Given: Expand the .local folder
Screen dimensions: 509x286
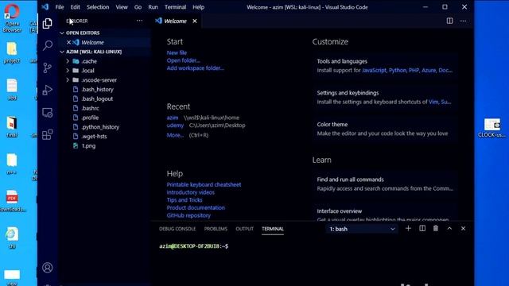Looking at the screenshot, I should [68, 71].
